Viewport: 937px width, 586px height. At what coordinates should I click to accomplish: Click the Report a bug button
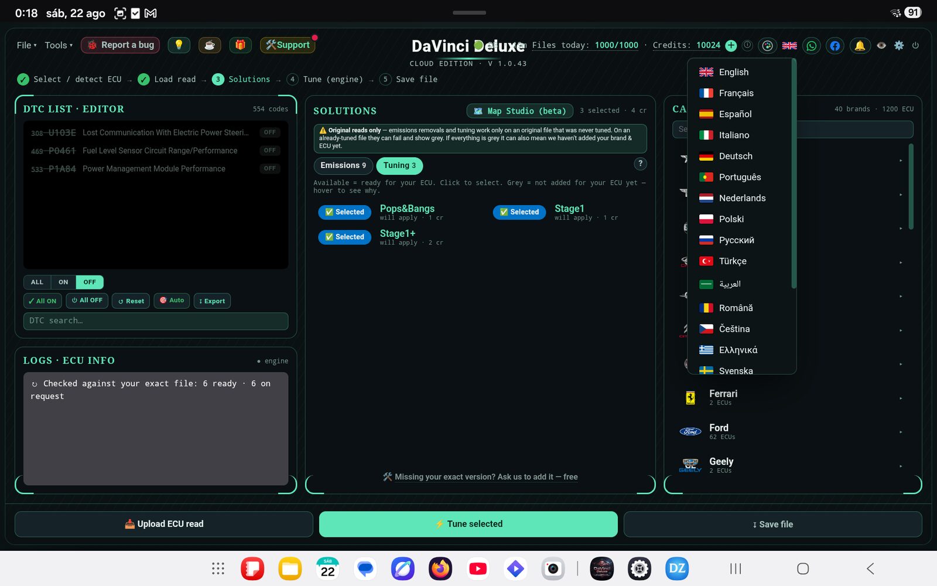[x=120, y=45]
